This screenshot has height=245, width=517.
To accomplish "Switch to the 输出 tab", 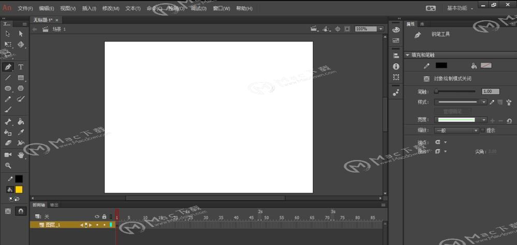I will click(x=54, y=205).
